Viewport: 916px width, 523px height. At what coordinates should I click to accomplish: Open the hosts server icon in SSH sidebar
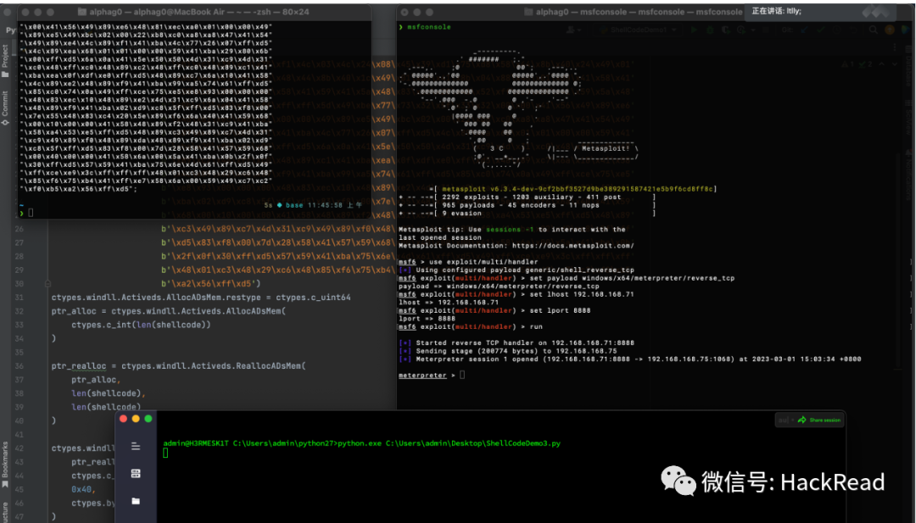(136, 473)
